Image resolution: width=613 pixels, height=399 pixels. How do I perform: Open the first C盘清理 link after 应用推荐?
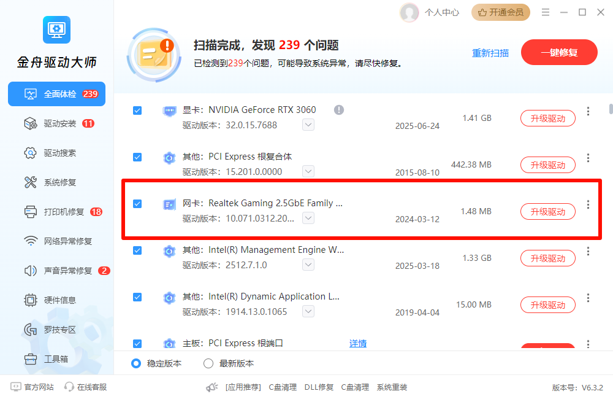click(283, 387)
